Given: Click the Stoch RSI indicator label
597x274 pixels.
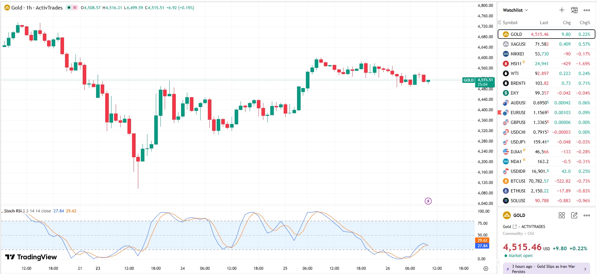Looking at the screenshot, I should point(12,211).
